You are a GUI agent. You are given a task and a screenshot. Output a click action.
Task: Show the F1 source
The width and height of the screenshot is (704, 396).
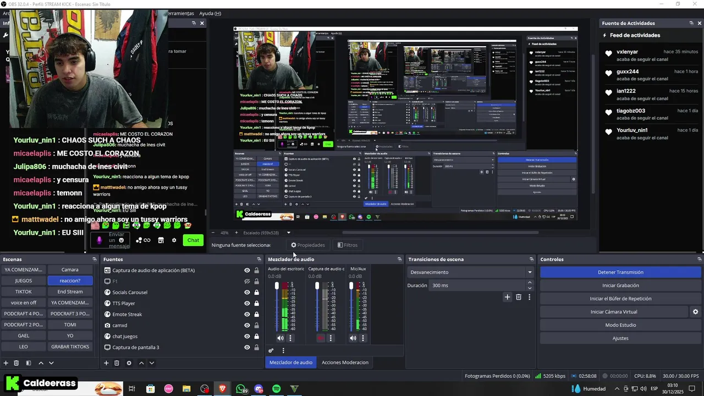247,281
